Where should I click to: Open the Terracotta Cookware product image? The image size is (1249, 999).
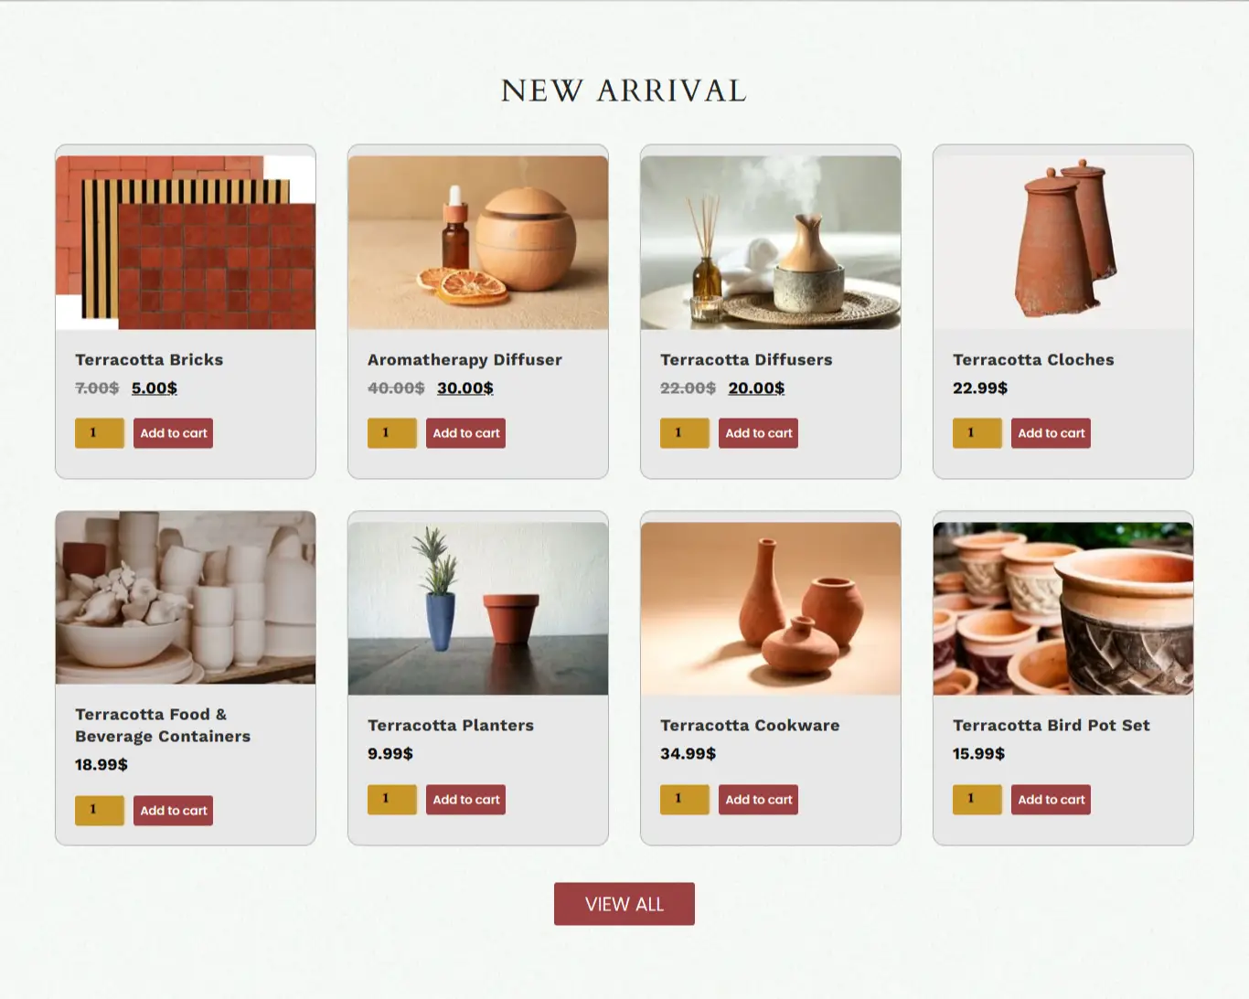click(x=771, y=609)
